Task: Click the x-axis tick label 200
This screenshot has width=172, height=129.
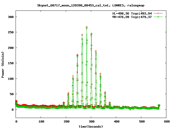Action: click(x=67, y=121)
